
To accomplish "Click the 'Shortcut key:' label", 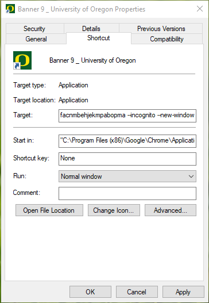I will click(x=31, y=158).
